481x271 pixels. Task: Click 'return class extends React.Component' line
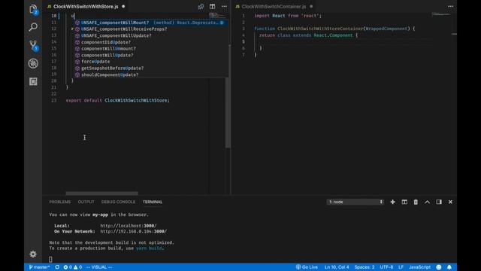point(308,35)
